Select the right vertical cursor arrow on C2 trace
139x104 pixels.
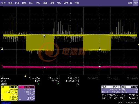tap(100, 66)
